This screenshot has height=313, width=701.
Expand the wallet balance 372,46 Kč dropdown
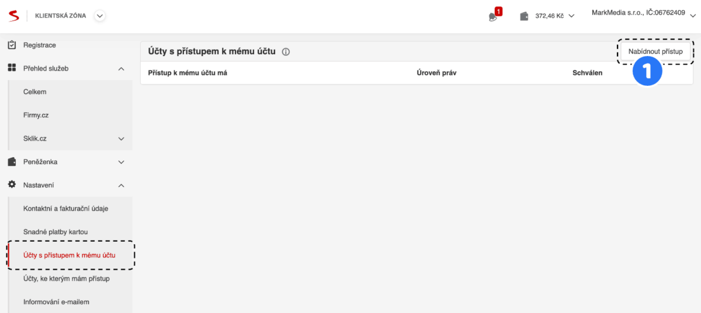pyautogui.click(x=571, y=16)
